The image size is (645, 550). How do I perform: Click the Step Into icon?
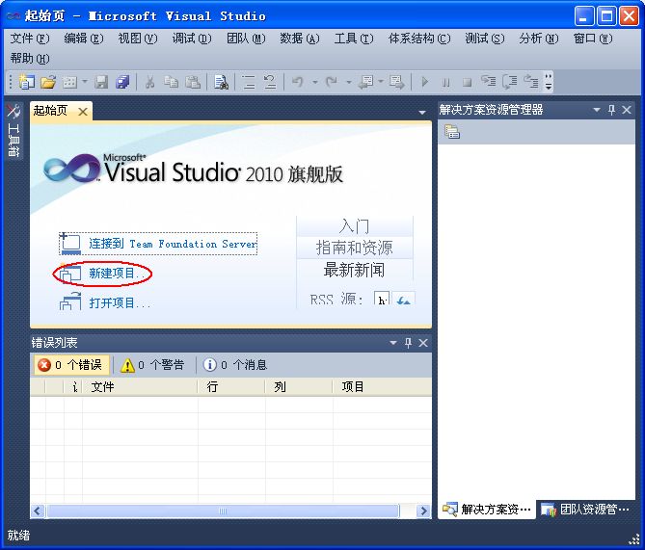489,81
